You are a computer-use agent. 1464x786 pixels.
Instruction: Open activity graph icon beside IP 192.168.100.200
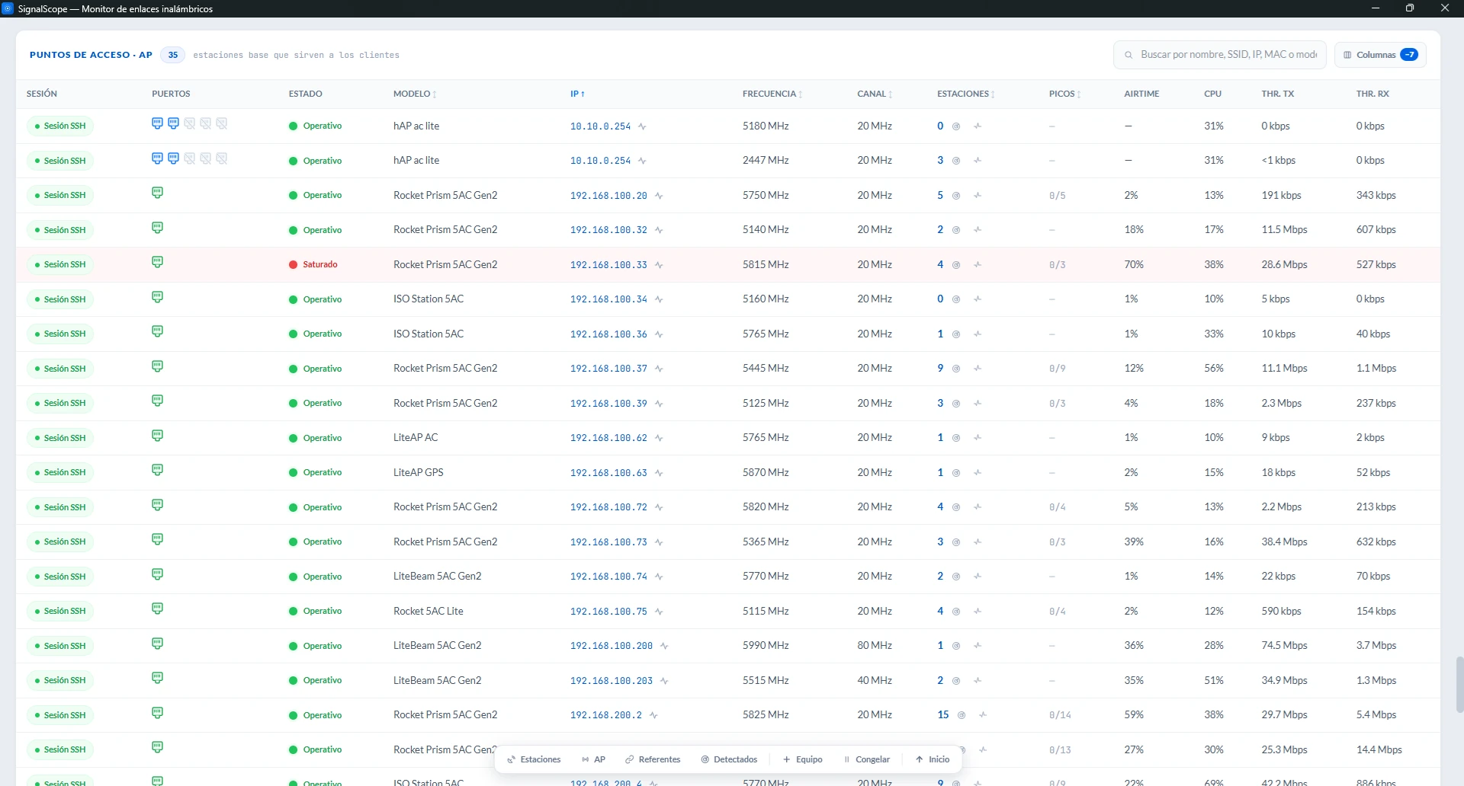(x=664, y=646)
